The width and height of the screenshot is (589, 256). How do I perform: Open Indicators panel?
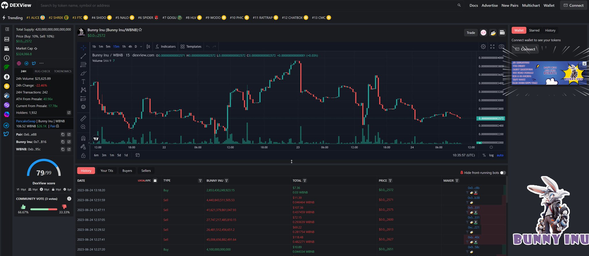[166, 46]
